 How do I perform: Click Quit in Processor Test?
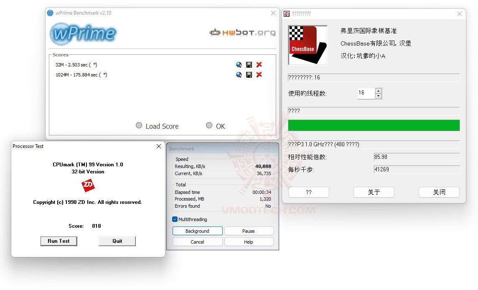[117, 241]
